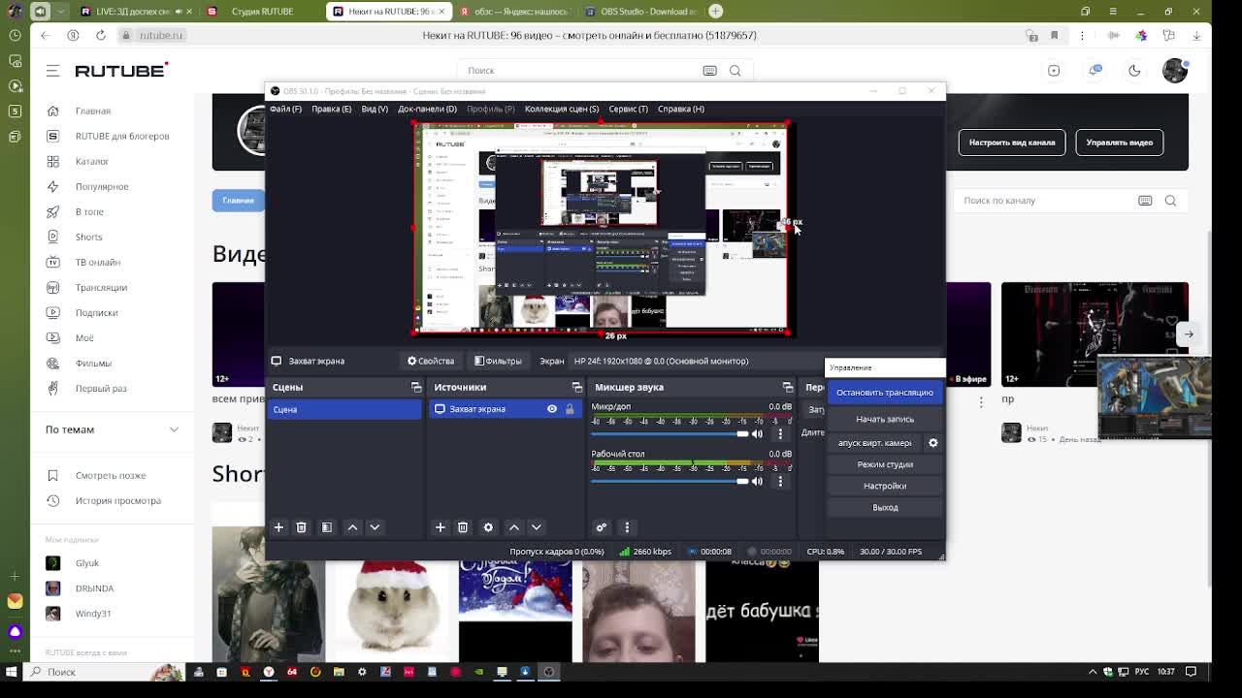Mute Микр/доп audio channel
Image resolution: width=1242 pixels, height=698 pixels.
pyautogui.click(x=757, y=434)
